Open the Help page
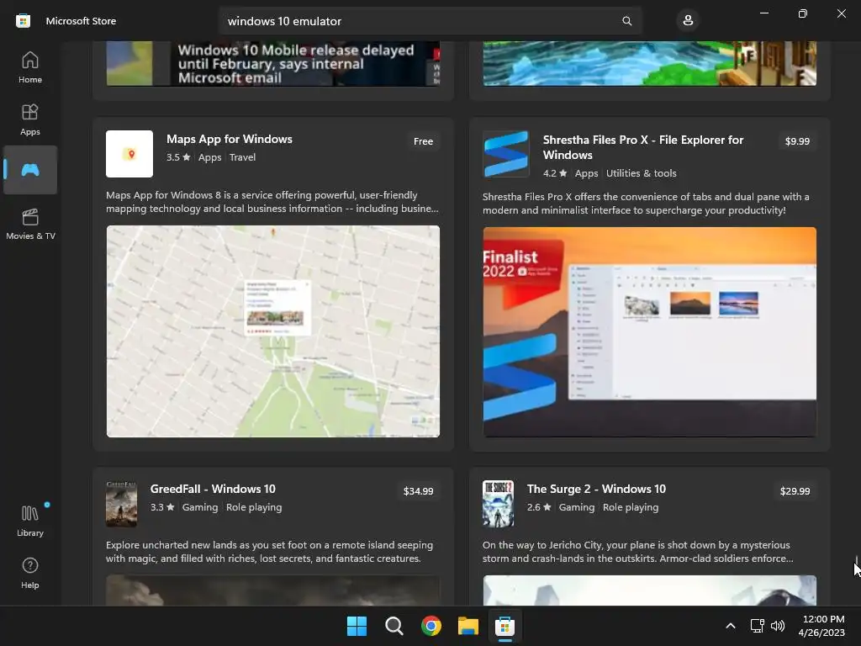The height and width of the screenshot is (646, 861). [x=30, y=574]
